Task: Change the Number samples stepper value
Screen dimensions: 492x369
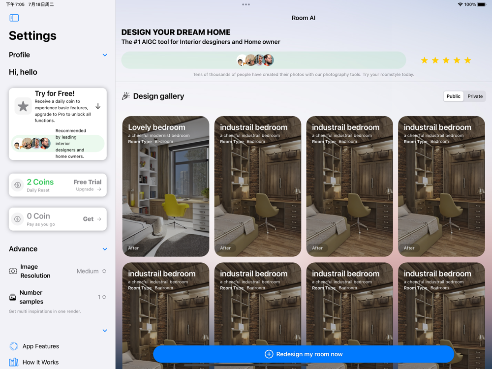Action: point(102,297)
